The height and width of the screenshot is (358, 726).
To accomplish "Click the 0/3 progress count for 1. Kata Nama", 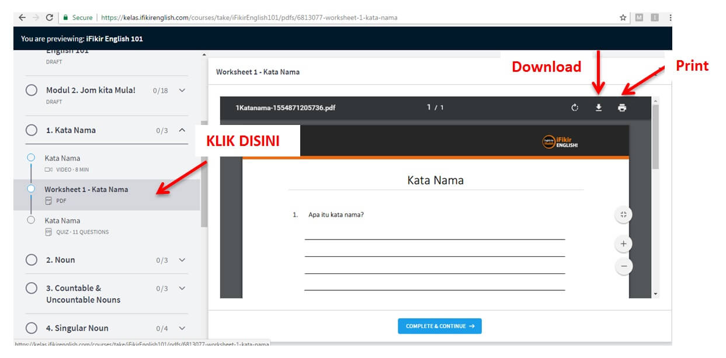I will pos(162,130).
